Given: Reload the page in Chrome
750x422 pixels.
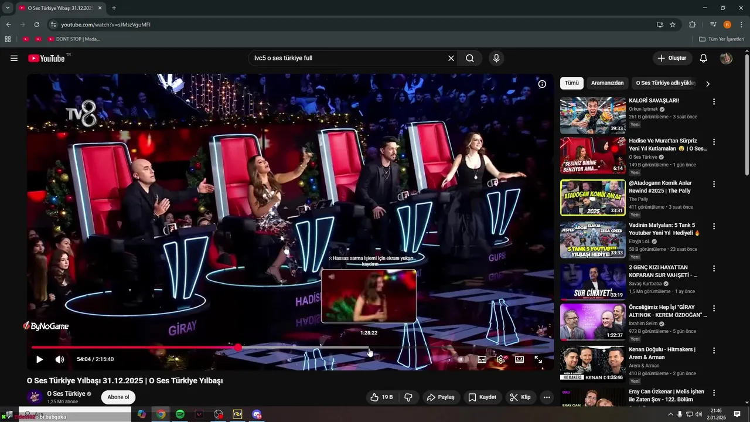Looking at the screenshot, I should pyautogui.click(x=36, y=25).
